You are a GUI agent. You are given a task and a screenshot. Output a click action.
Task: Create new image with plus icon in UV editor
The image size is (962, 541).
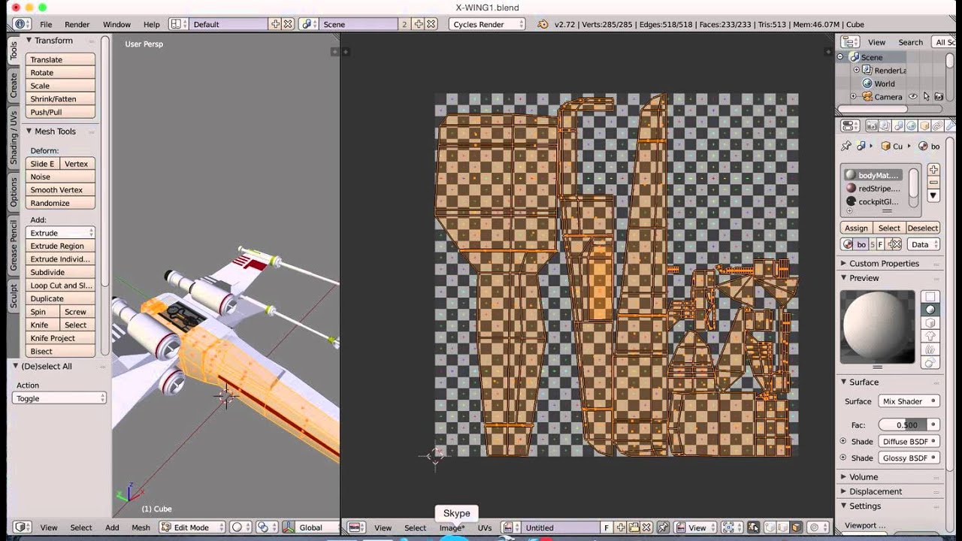click(x=622, y=527)
